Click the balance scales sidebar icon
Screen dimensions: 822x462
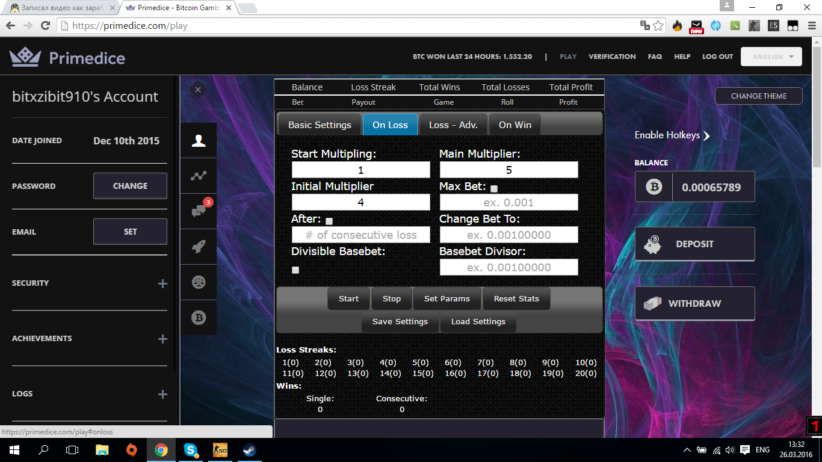coord(199,282)
